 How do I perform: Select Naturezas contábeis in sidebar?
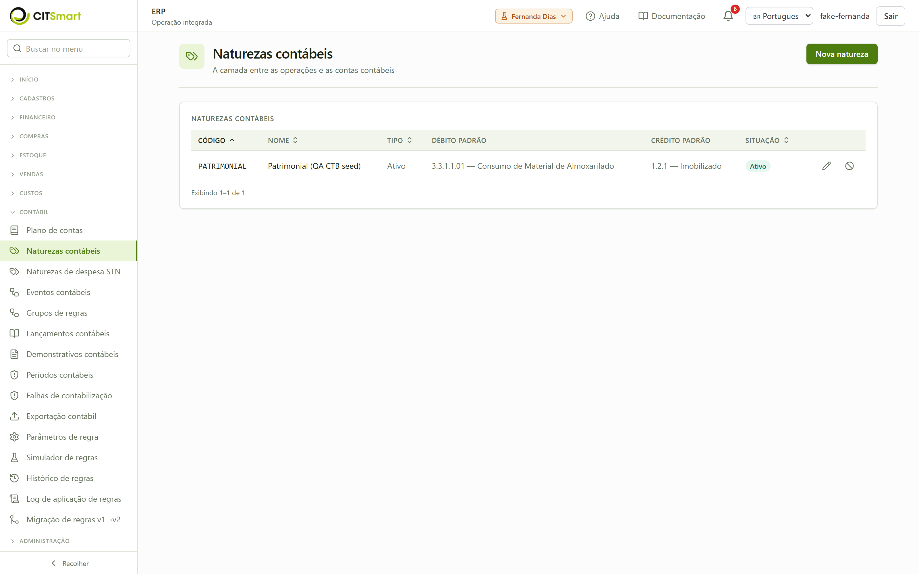(x=69, y=251)
